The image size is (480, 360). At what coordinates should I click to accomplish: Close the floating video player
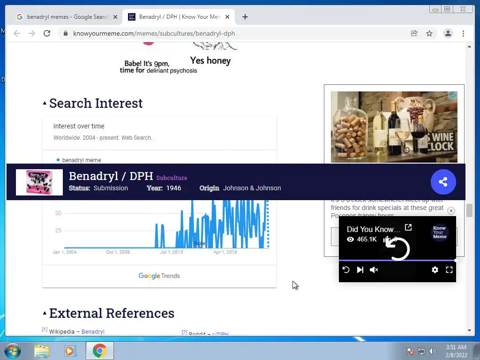coord(451,210)
